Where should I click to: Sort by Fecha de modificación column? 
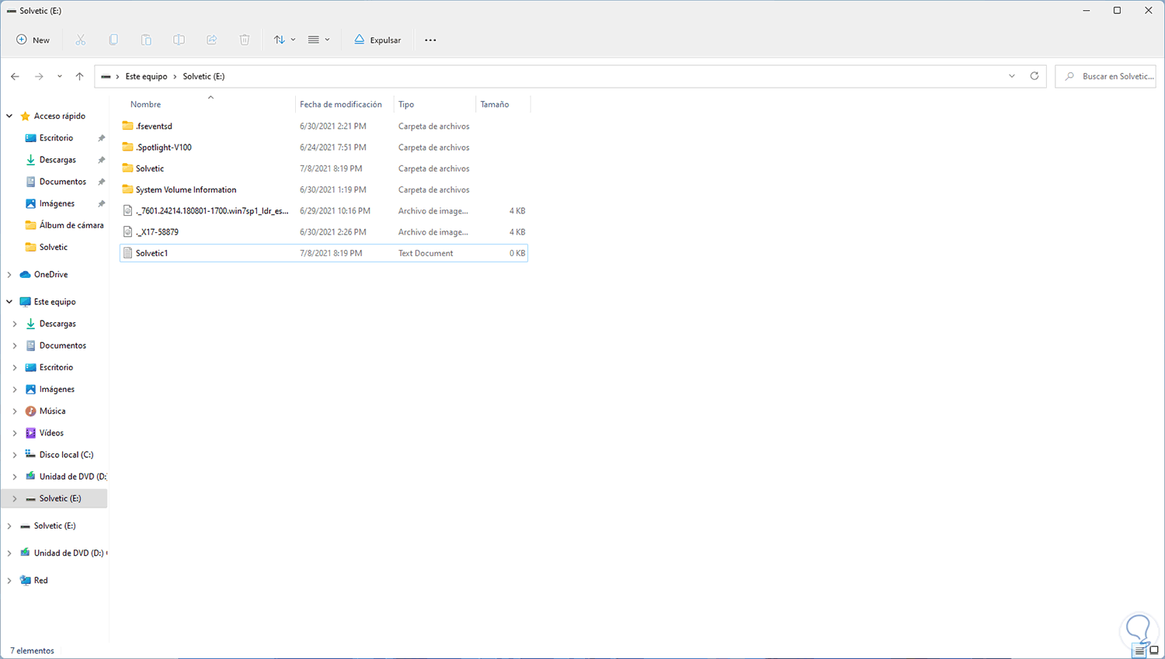[341, 104]
